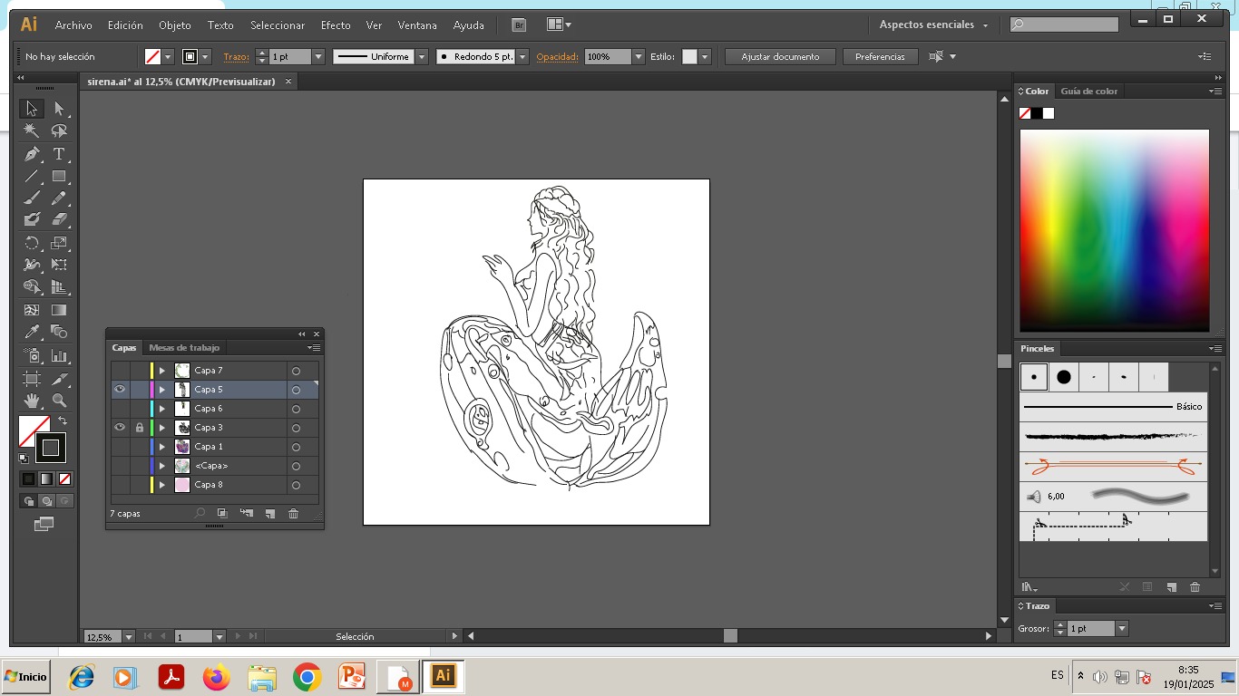This screenshot has width=1239, height=696.
Task: Select the Magic Wand tool
Action: (32, 131)
